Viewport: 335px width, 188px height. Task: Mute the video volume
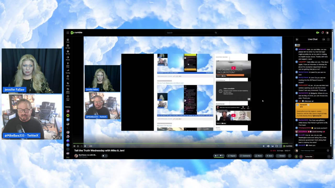[x=85, y=146]
